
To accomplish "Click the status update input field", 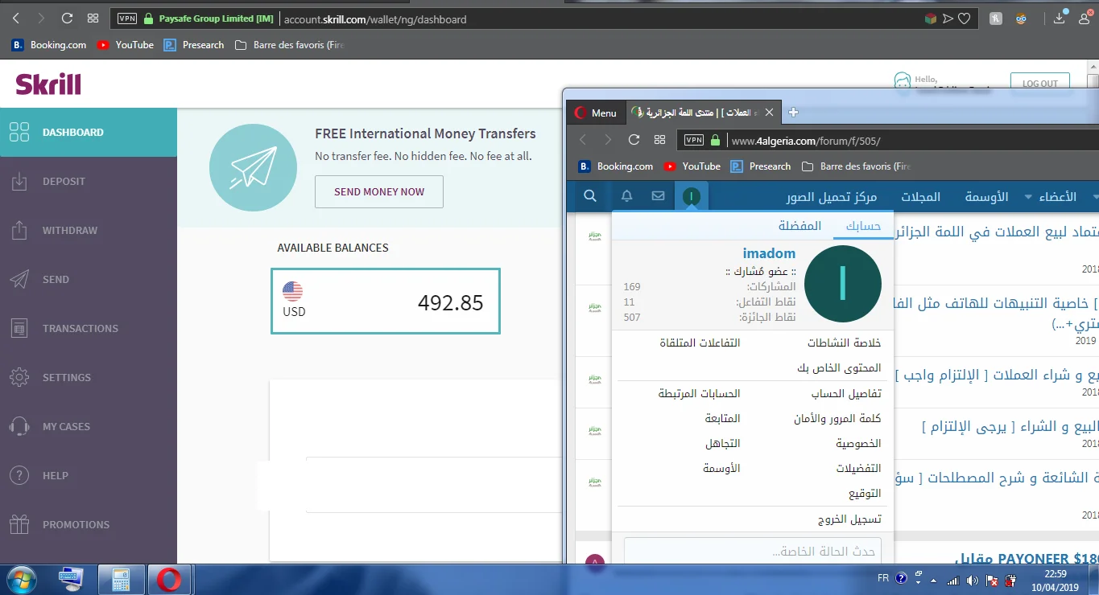I will coord(752,552).
